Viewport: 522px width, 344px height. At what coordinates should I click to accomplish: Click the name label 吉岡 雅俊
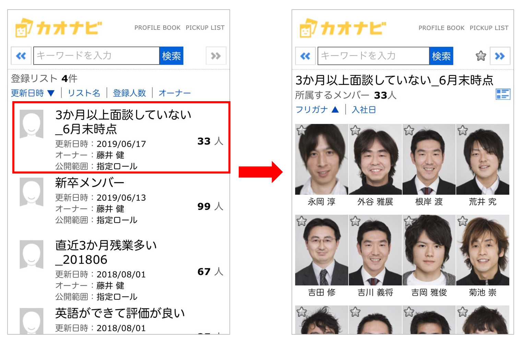pos(429,293)
